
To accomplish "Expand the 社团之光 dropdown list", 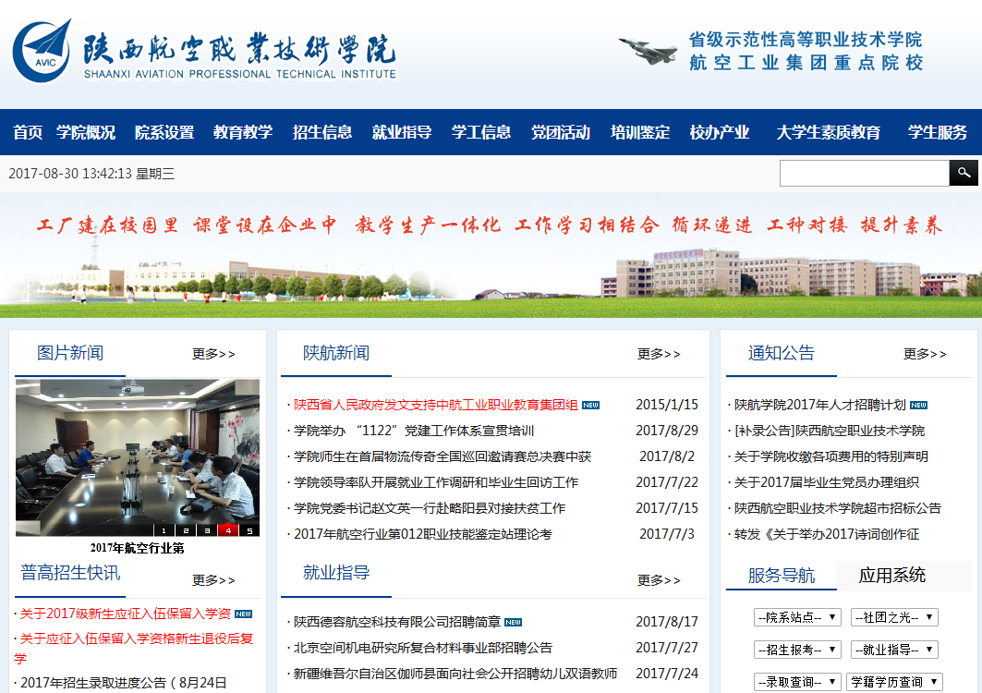I will click(x=894, y=617).
